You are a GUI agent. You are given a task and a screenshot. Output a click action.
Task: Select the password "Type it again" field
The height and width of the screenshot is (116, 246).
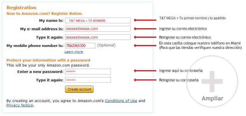click(x=88, y=80)
